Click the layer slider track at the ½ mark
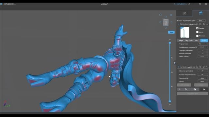This screenshot has height=117, width=209. [x=170, y=72]
